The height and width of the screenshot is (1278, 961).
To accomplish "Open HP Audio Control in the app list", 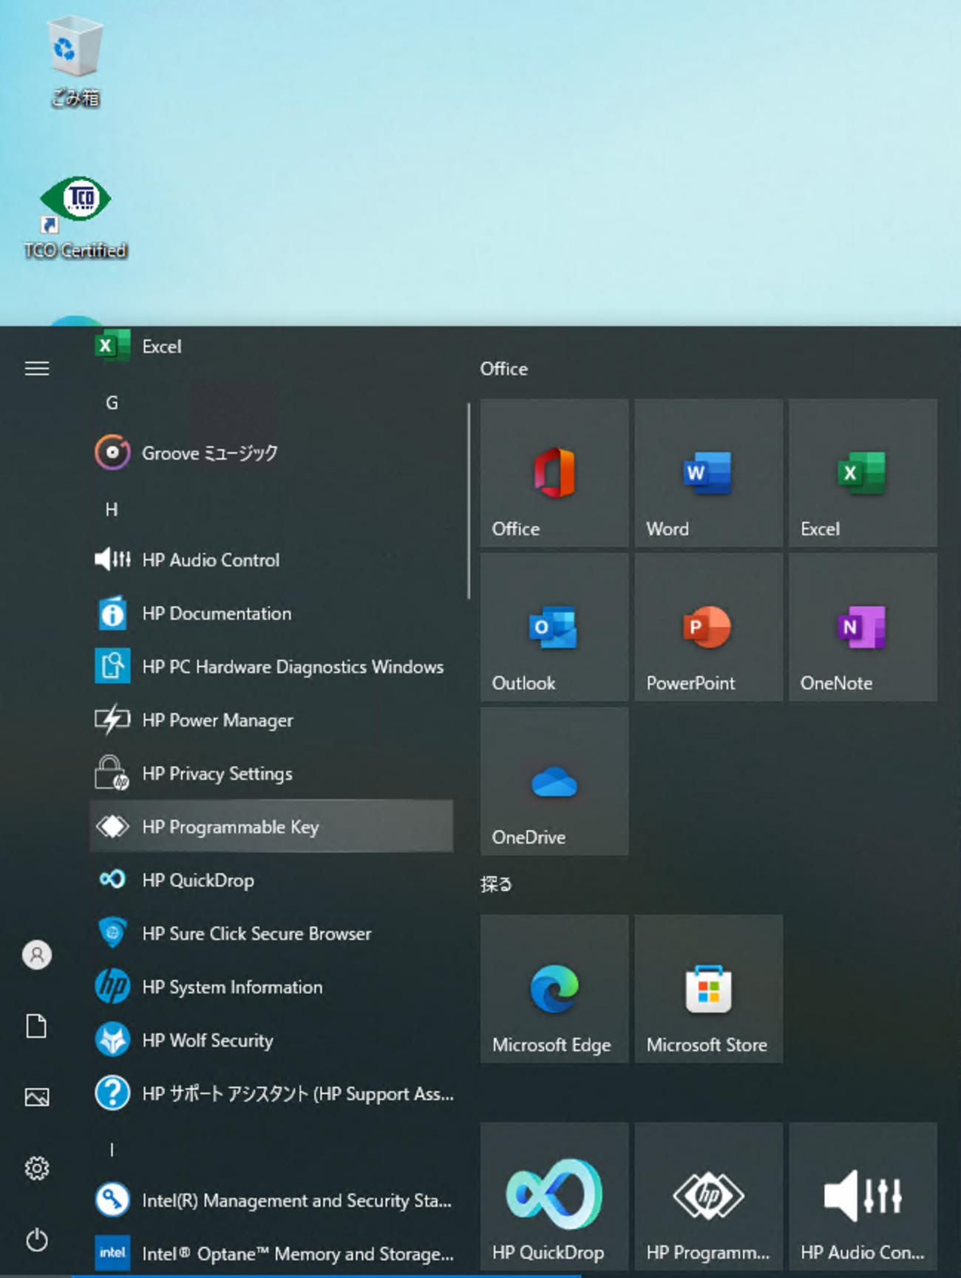I will (x=272, y=560).
